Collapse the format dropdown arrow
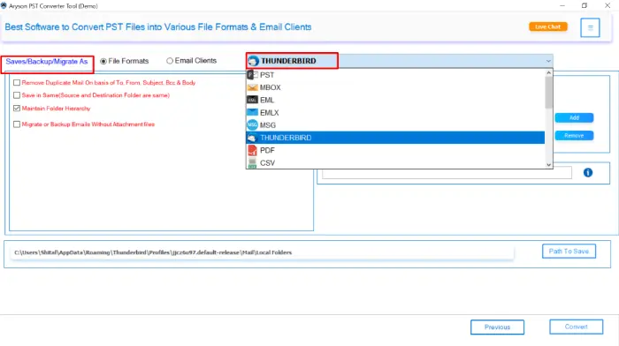Viewport: 619px width, 346px height. click(x=548, y=61)
